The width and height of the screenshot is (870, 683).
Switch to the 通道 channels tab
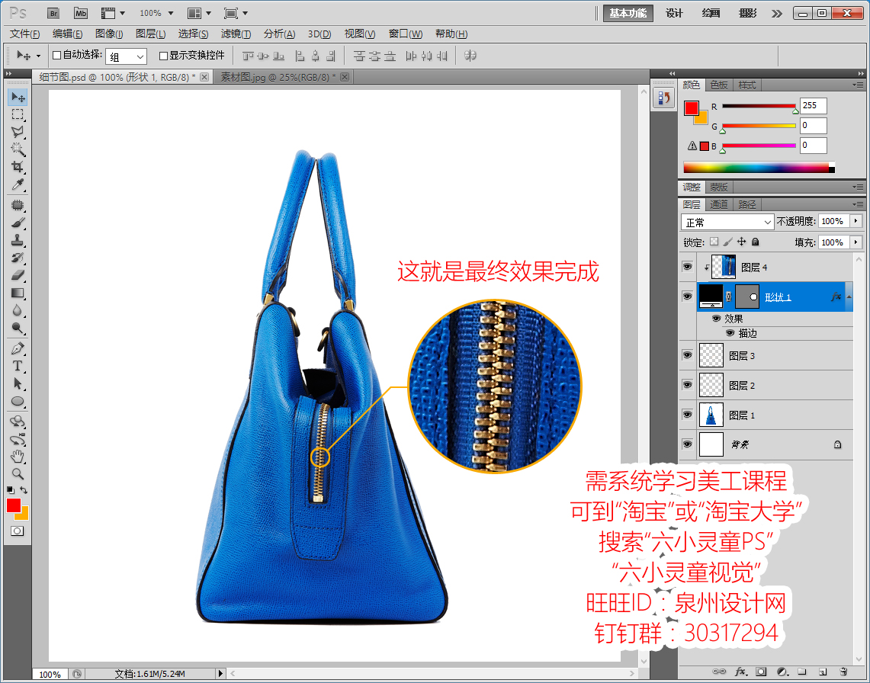tap(719, 205)
